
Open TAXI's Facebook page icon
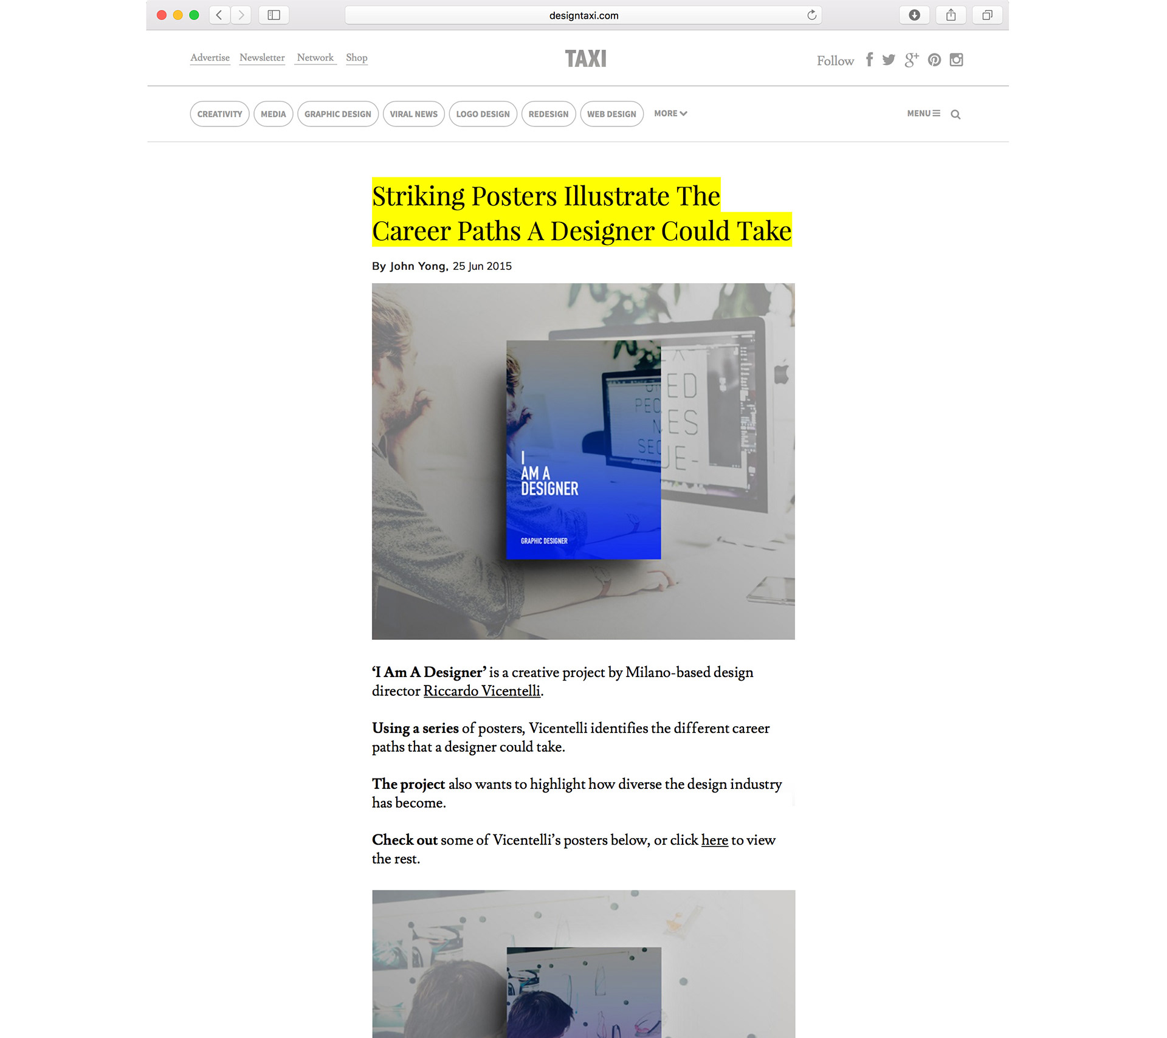point(870,60)
